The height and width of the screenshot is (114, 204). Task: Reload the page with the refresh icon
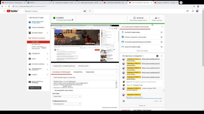(9, 6)
